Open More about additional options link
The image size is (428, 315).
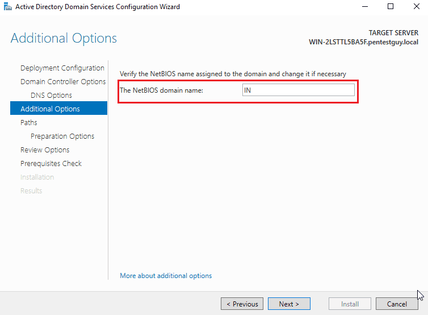166,276
